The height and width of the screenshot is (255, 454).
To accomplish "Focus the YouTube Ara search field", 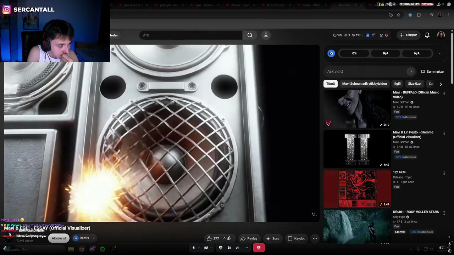I will (191, 35).
